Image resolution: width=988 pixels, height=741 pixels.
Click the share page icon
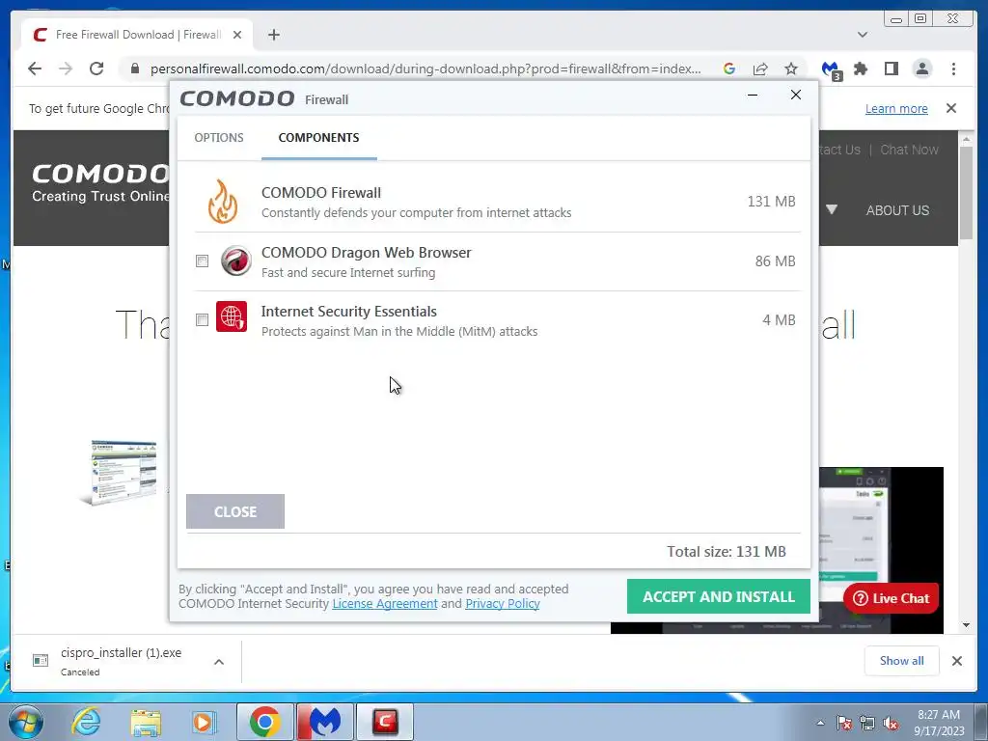click(x=760, y=69)
